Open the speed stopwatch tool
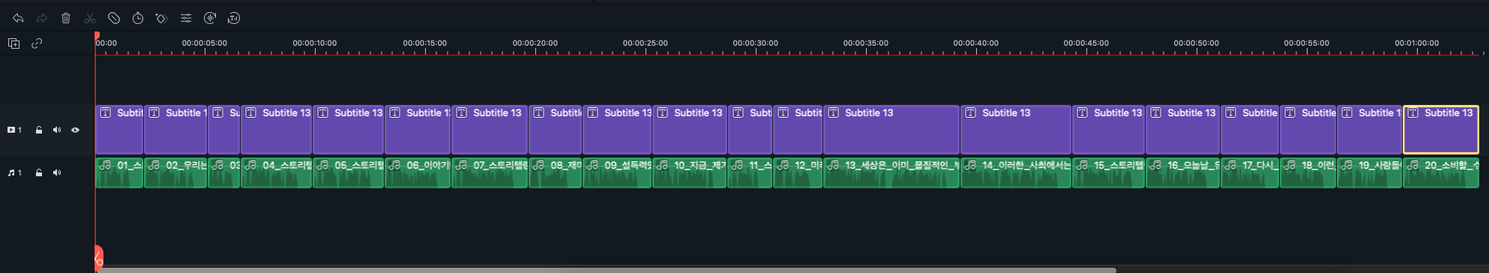This screenshot has width=1489, height=273. point(138,18)
